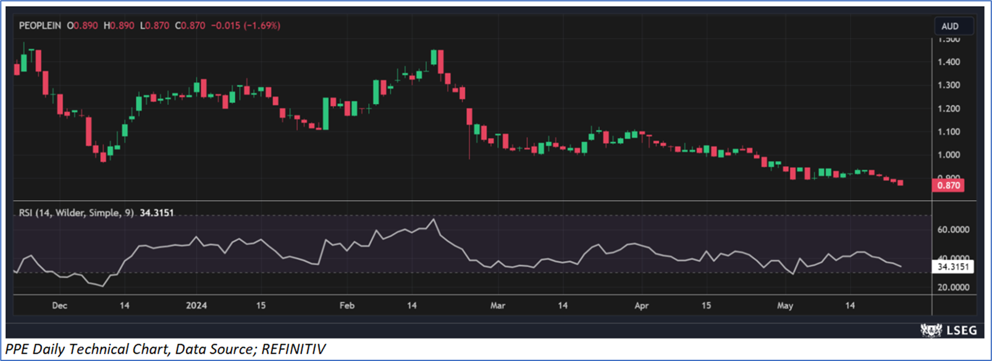Click the May date axis label

785,305
